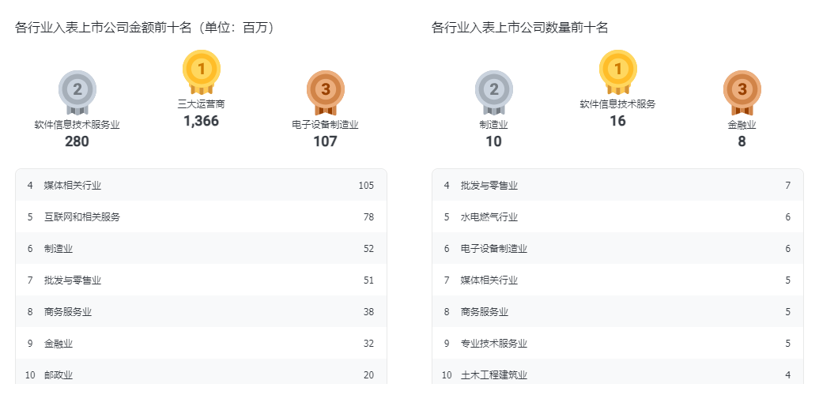Image resolution: width=819 pixels, height=395 pixels.
Task: Click the silver medal above 制造业
Action: (493, 90)
